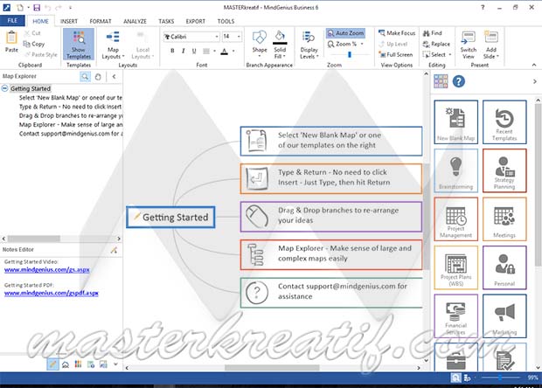Click the Find binoculars icon
542x388 pixels.
click(x=427, y=33)
